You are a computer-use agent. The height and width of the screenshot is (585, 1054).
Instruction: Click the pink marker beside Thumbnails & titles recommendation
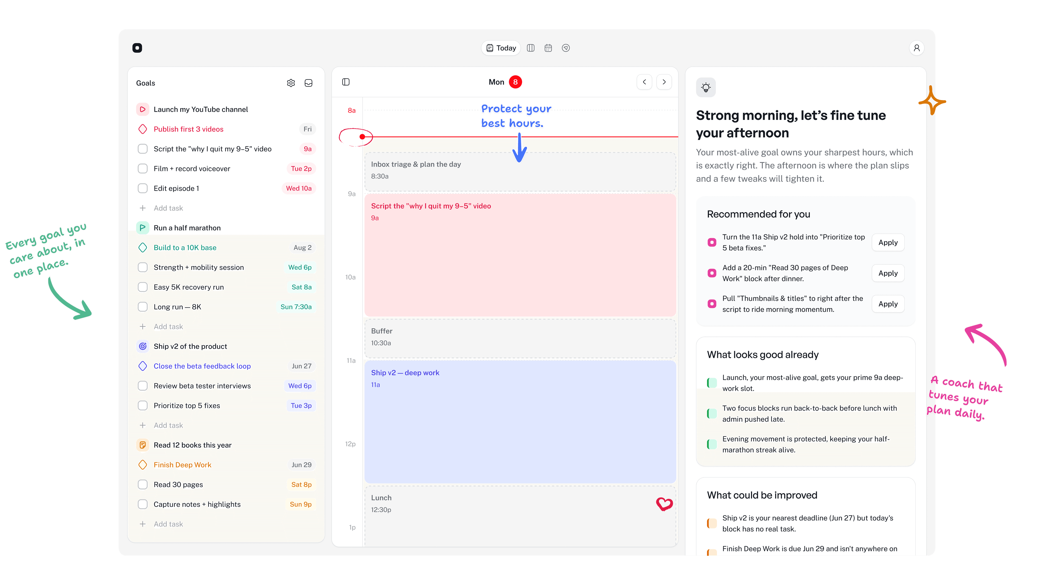pos(712,304)
